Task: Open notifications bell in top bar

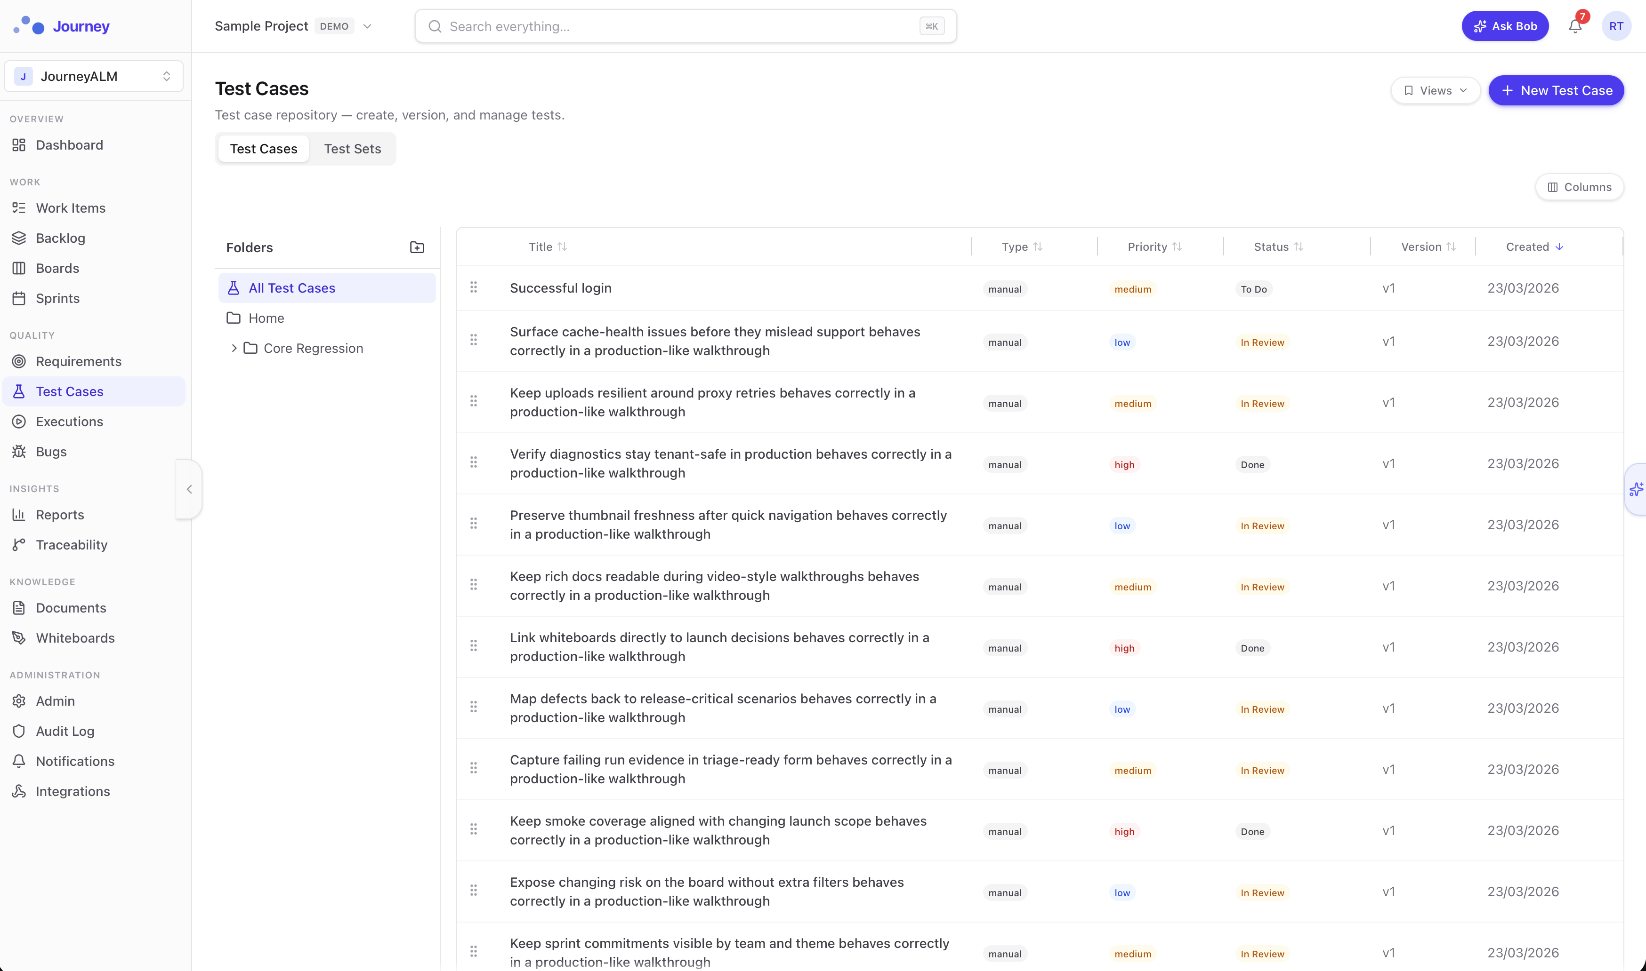Action: pos(1574,26)
